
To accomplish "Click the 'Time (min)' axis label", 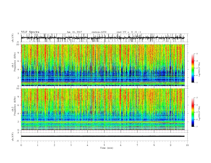I will pyautogui.click(x=107, y=148).
